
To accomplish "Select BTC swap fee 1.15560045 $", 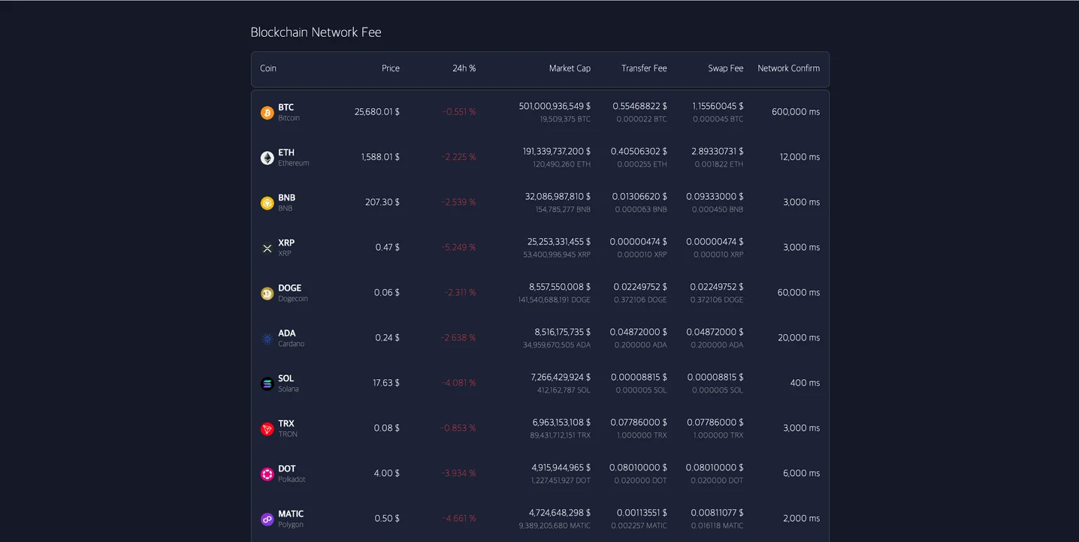I will tap(718, 106).
